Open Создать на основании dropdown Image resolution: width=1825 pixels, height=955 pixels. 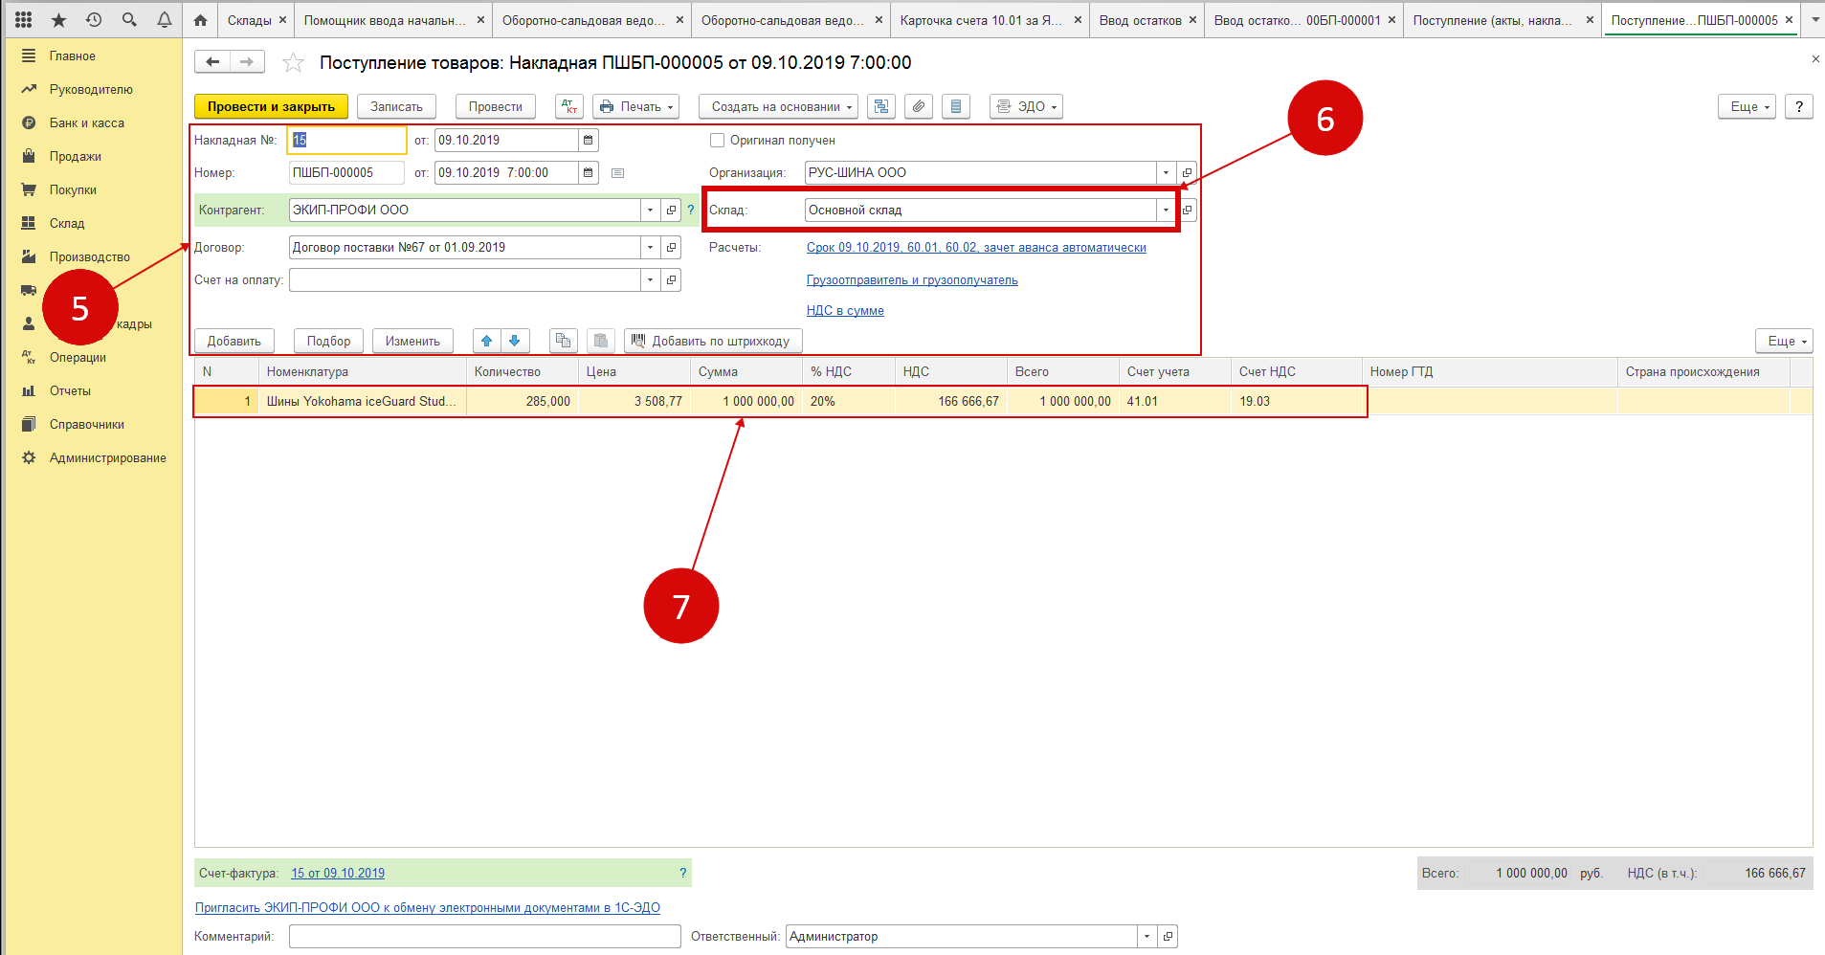(778, 106)
